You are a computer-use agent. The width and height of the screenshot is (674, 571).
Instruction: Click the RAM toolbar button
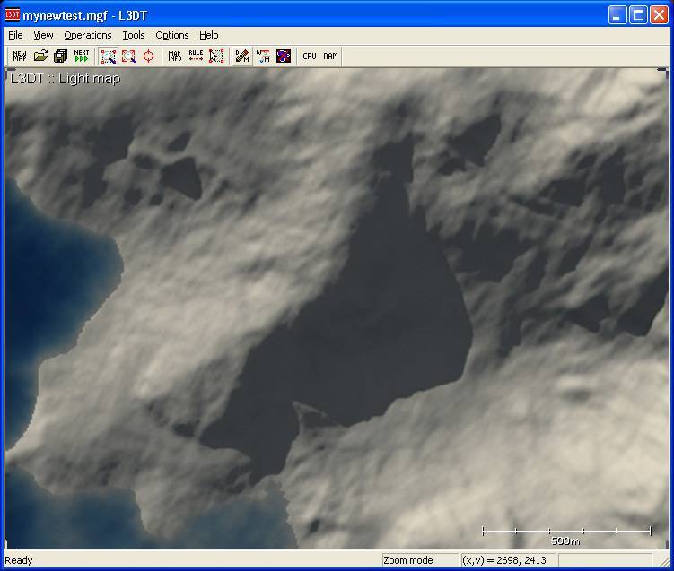[330, 56]
